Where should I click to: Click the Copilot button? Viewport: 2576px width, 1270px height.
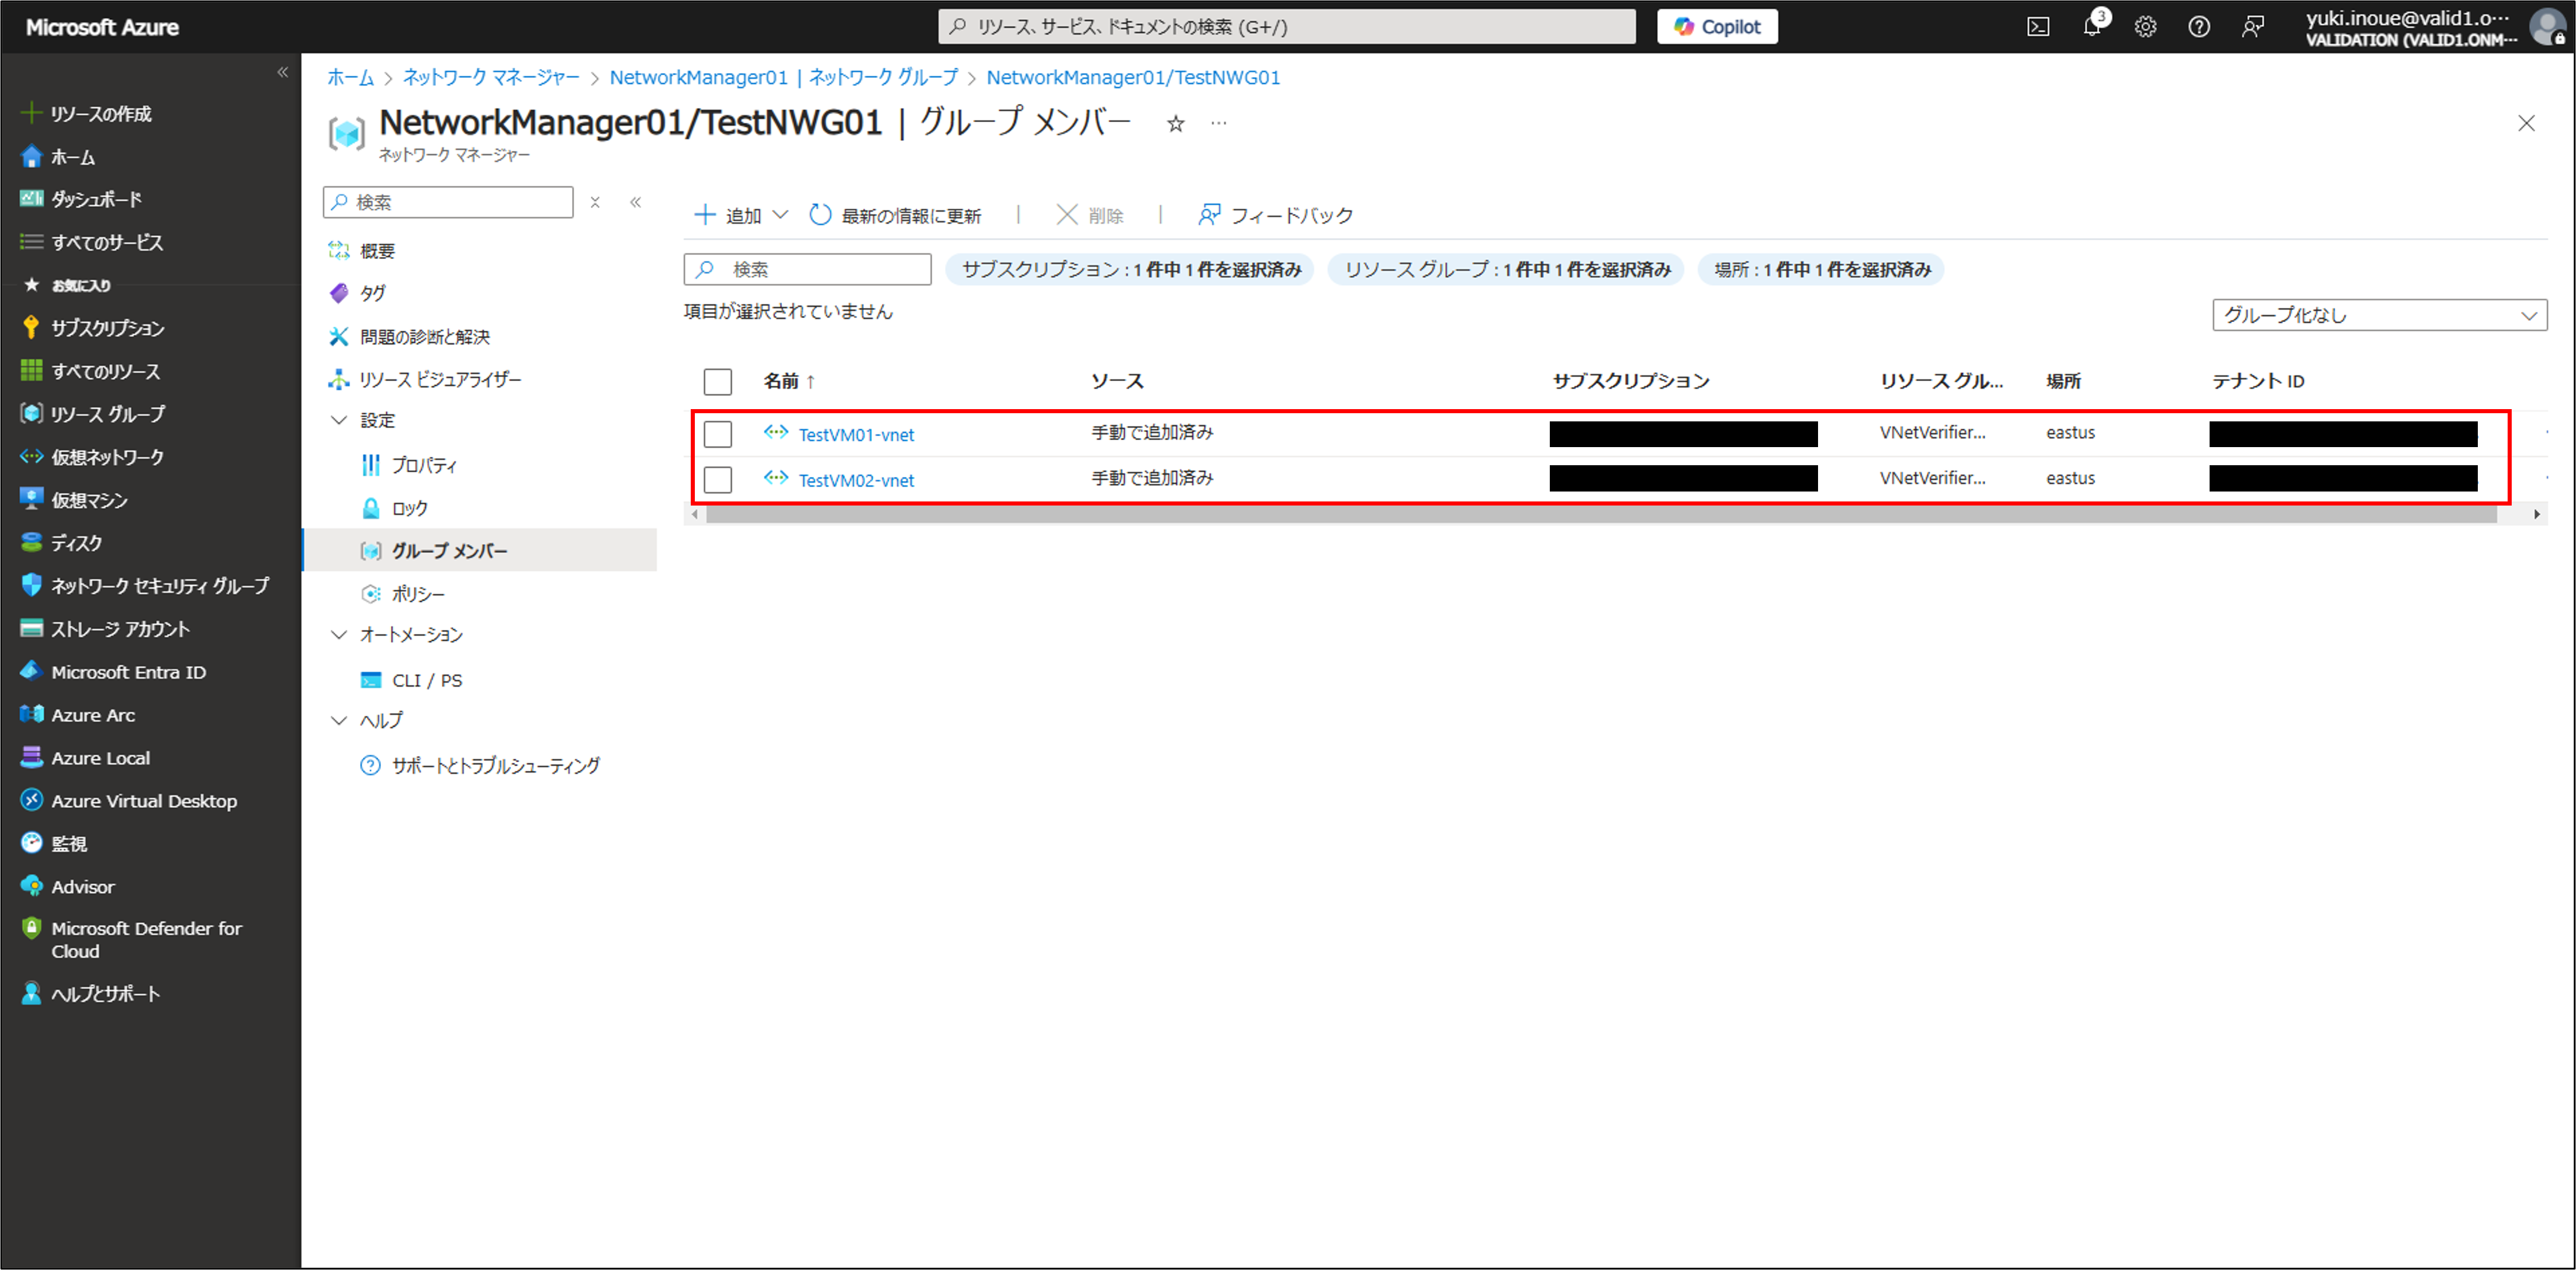[1717, 27]
